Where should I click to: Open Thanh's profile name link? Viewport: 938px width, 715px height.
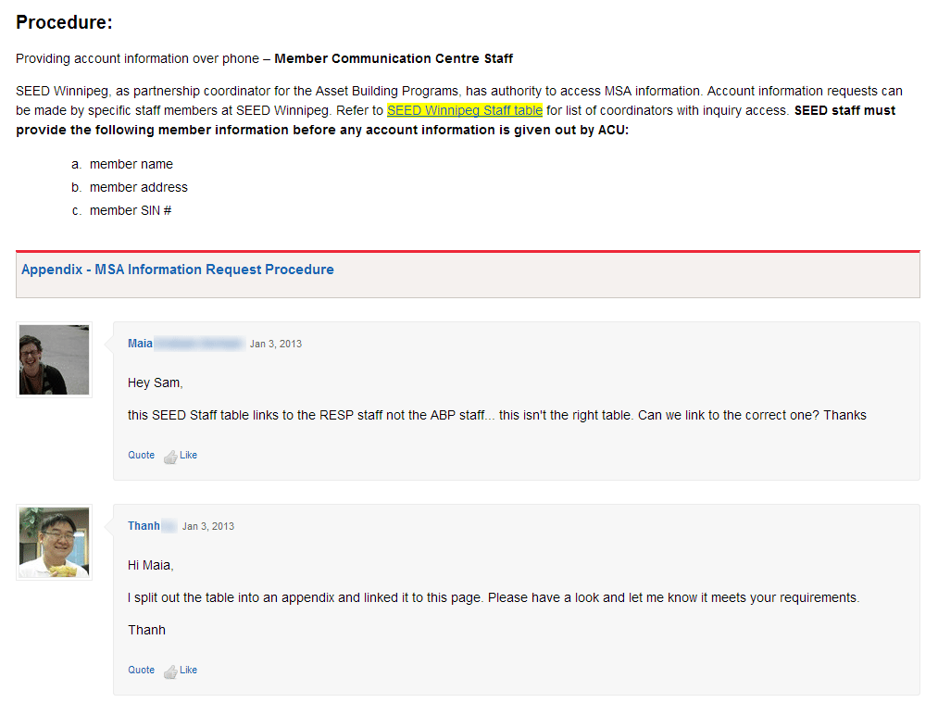(144, 526)
